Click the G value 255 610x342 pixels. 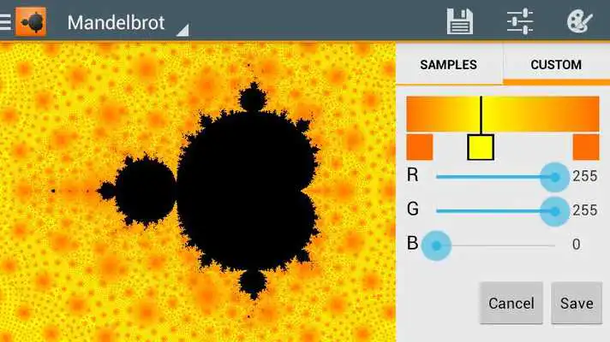(584, 210)
